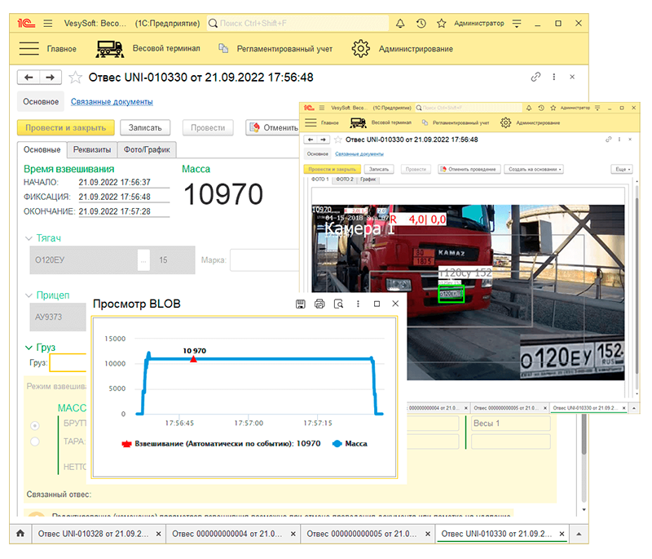Save the BLOB chart with diskette icon
This screenshot has height=559, width=652.
click(x=300, y=304)
